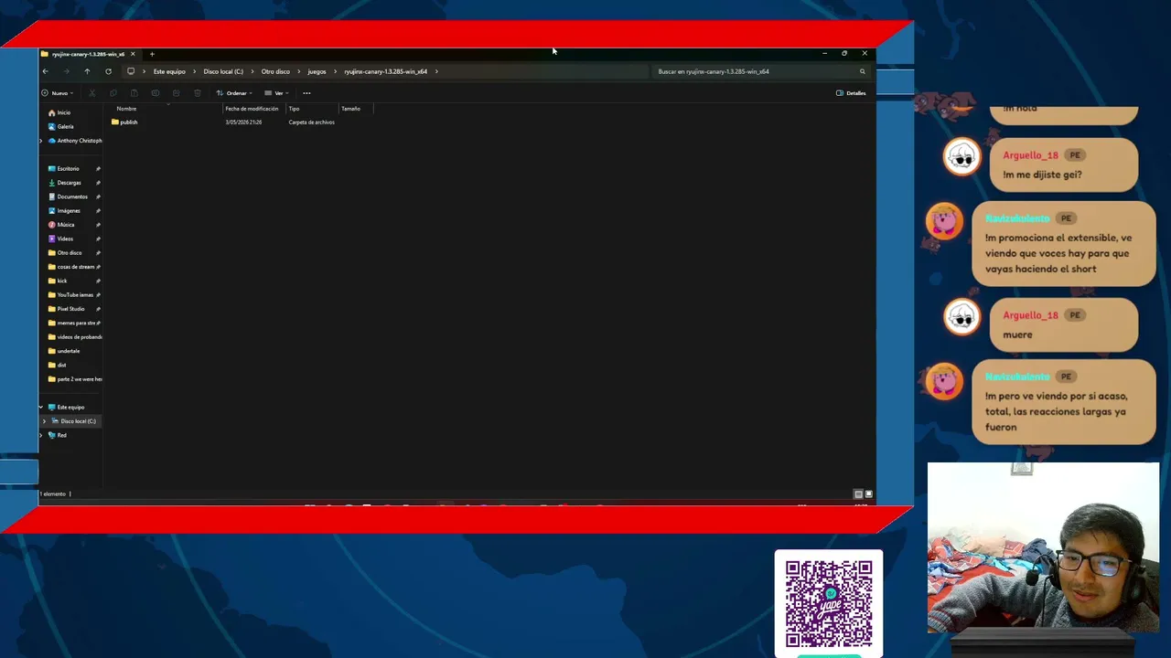Sort by the Nombre column header

point(126,109)
